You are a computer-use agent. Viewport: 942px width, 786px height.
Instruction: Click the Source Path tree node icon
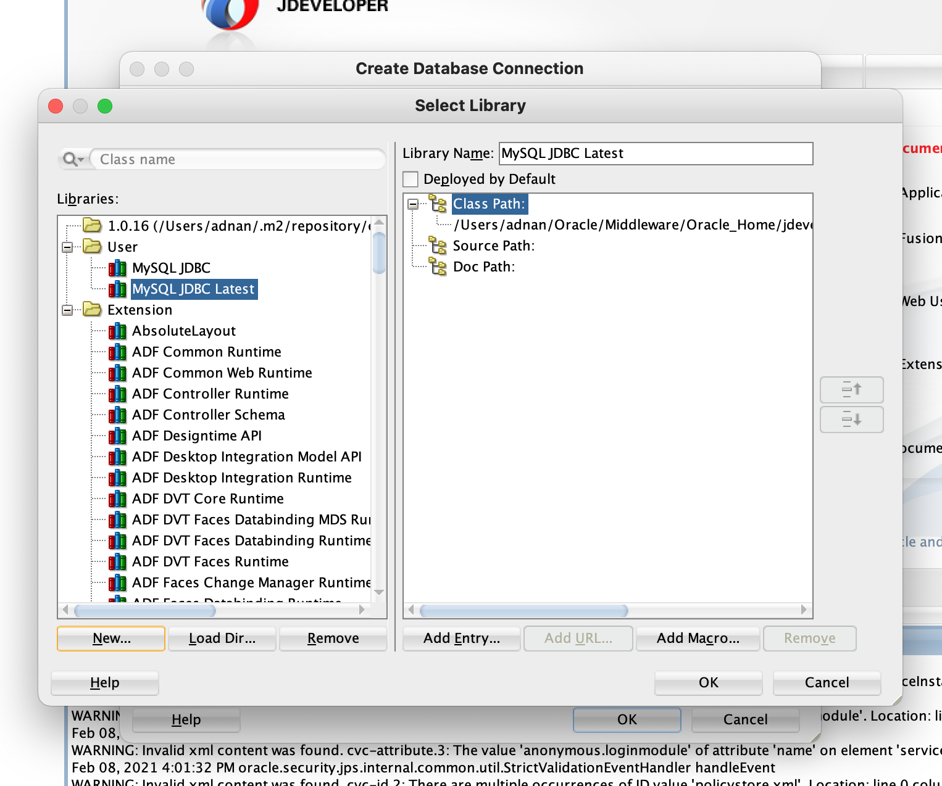tap(438, 246)
